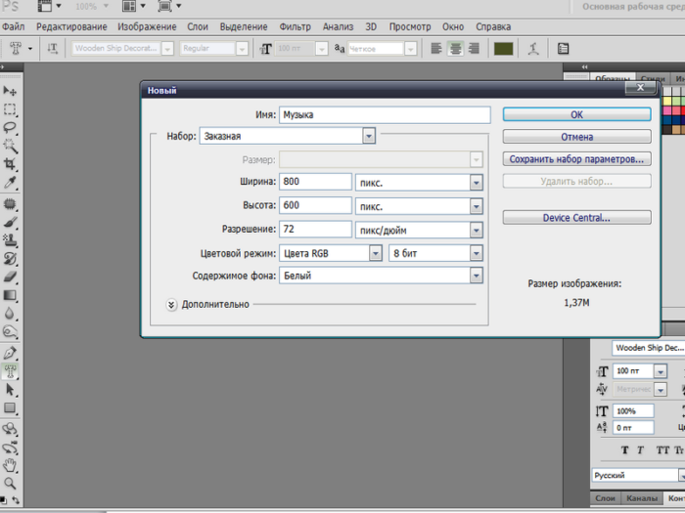
Task: Select the Hand tool
Action: (x=10, y=465)
